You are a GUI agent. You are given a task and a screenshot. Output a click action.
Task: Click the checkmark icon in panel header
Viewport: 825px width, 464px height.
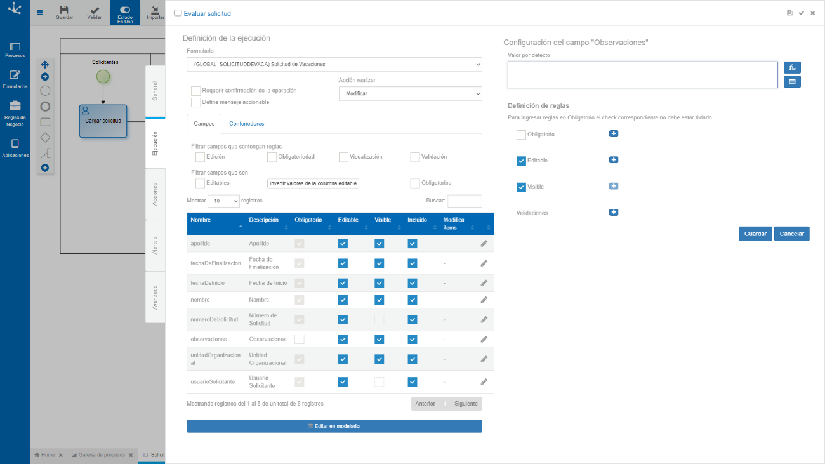(x=802, y=13)
